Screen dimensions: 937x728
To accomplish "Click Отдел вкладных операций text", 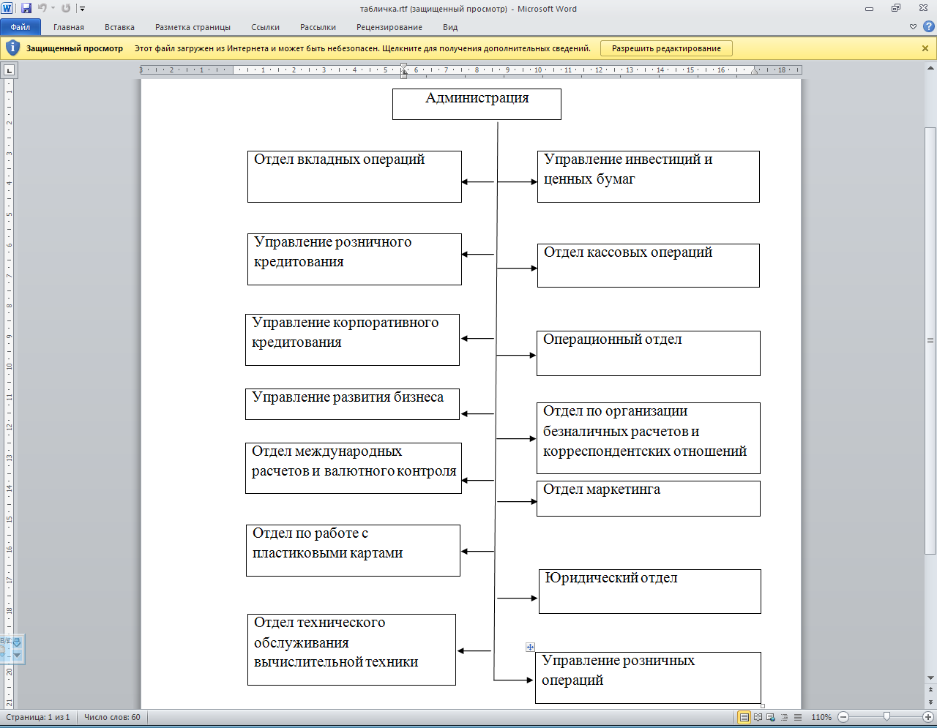I will (x=339, y=160).
